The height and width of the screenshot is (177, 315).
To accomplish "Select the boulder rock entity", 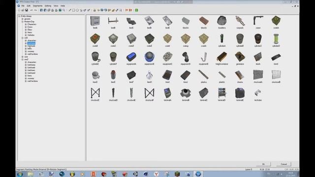I will pos(222,21).
